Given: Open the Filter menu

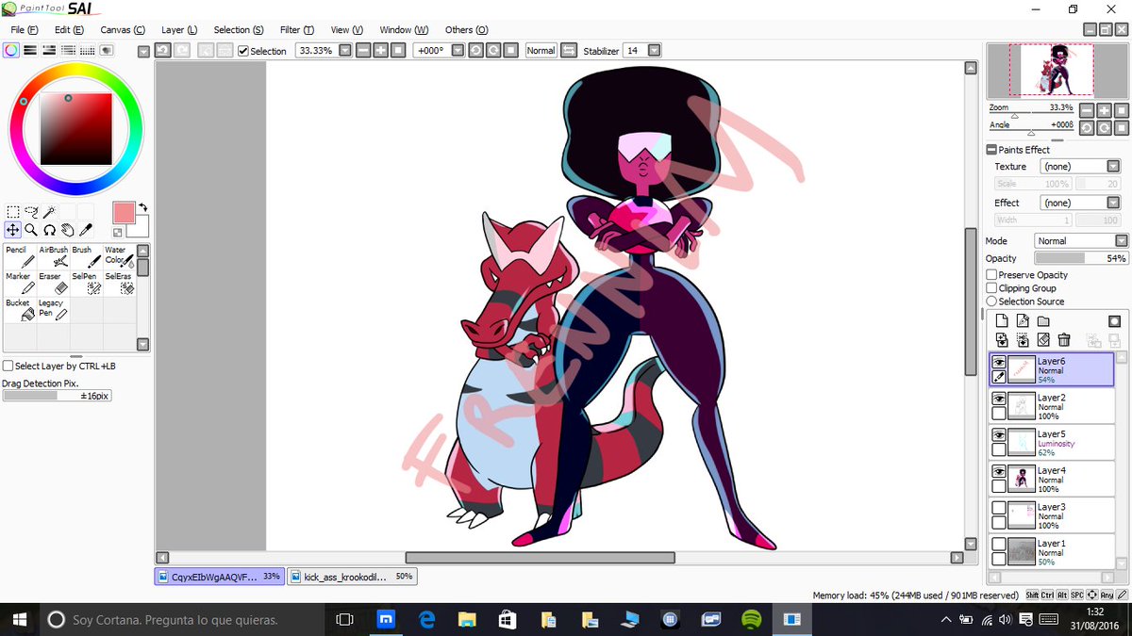Looking at the screenshot, I should tap(296, 30).
